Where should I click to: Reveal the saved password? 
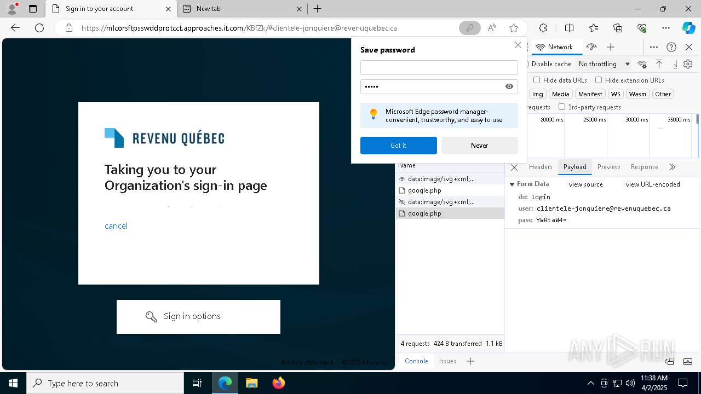click(x=509, y=86)
